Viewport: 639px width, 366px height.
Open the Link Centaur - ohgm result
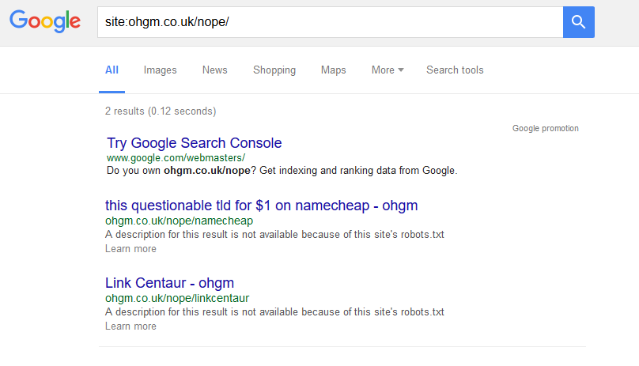click(169, 283)
